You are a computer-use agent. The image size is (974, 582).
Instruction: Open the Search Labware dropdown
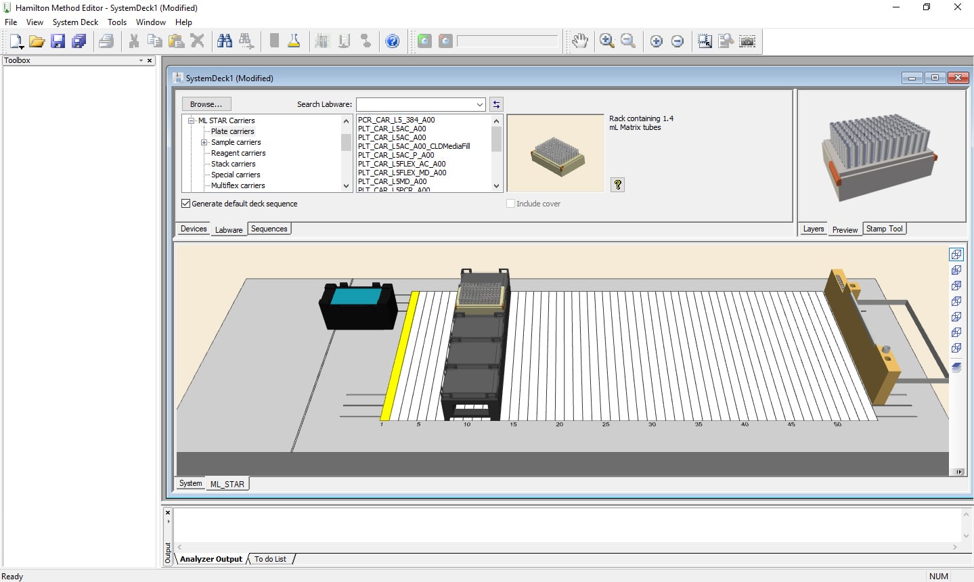tap(479, 104)
